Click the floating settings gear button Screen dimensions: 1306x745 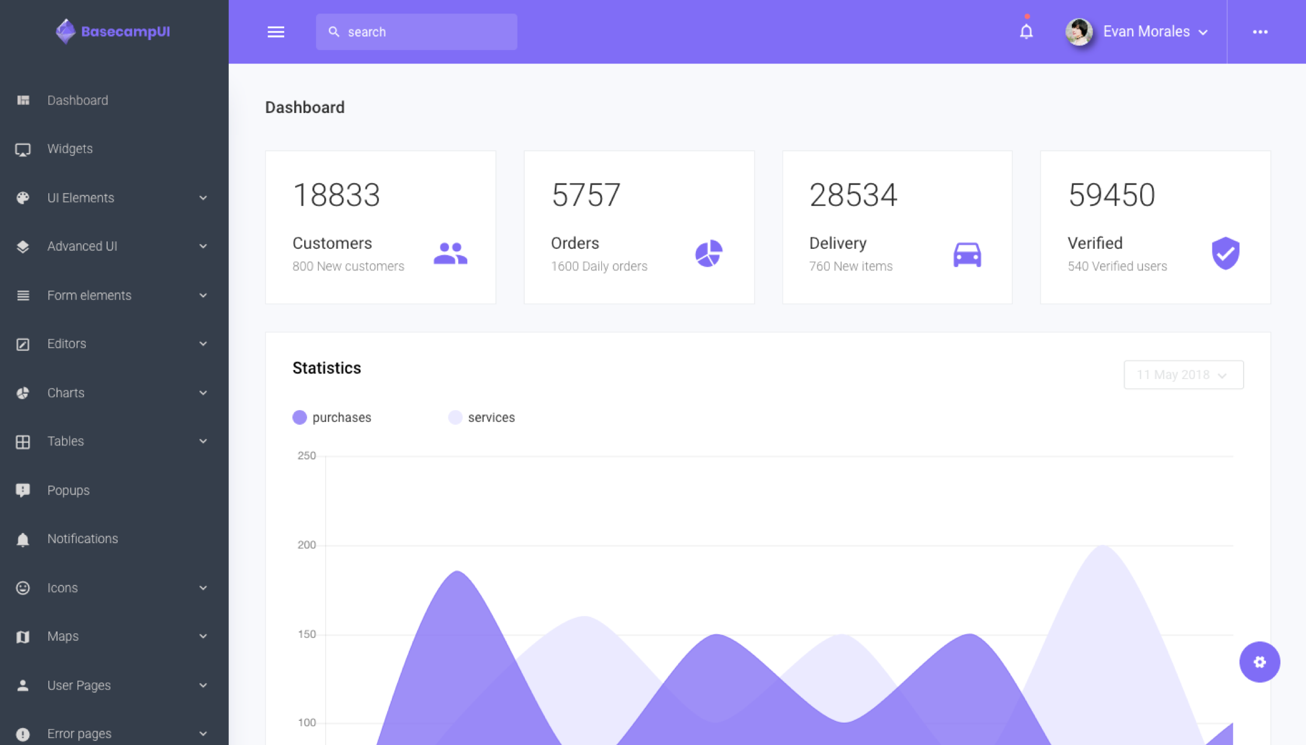1259,661
